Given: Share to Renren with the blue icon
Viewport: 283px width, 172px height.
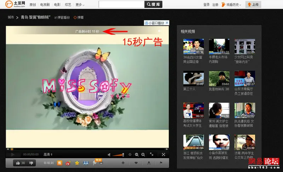Looking at the screenshot, I should [x=86, y=163].
